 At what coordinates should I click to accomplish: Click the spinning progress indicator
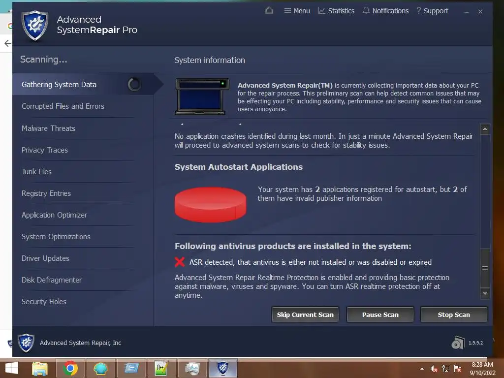tap(134, 85)
